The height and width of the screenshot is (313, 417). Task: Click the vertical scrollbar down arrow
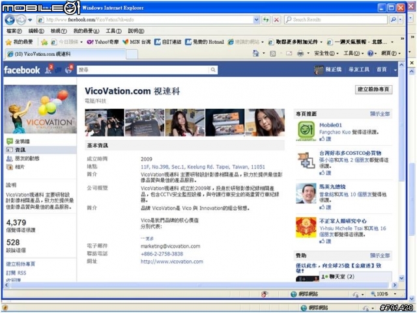[x=401, y=279]
